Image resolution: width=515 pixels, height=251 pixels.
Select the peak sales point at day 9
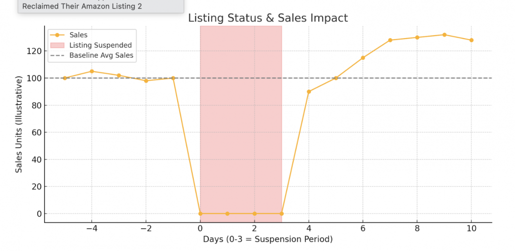444,35
